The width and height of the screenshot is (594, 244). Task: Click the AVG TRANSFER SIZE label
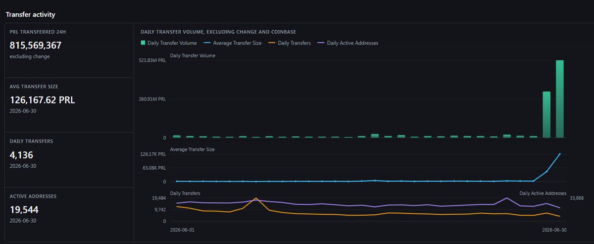[x=34, y=86]
